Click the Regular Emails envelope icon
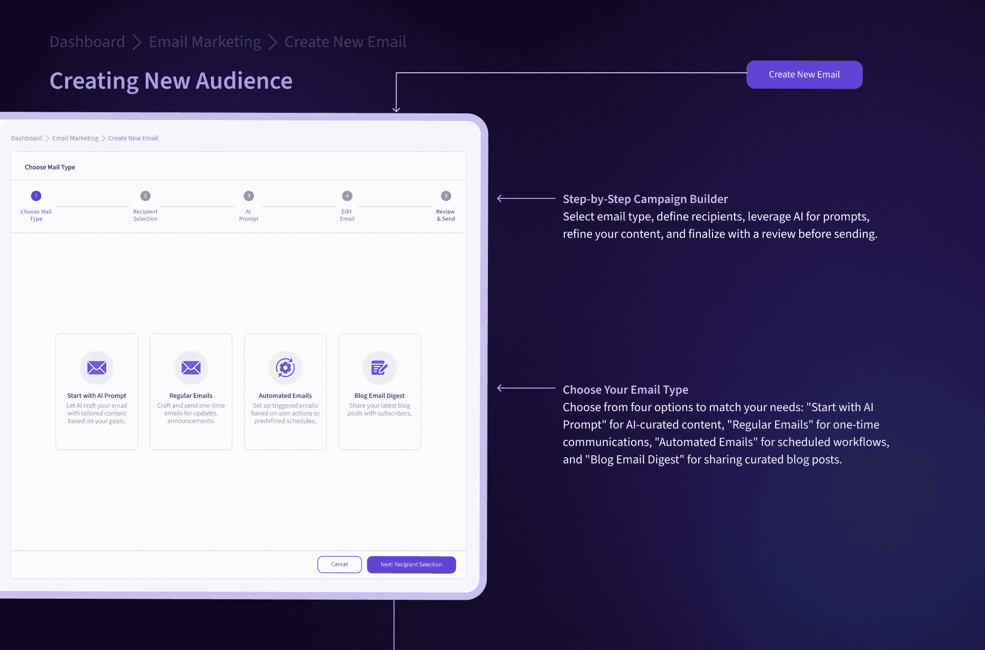The image size is (985, 650). pos(191,368)
